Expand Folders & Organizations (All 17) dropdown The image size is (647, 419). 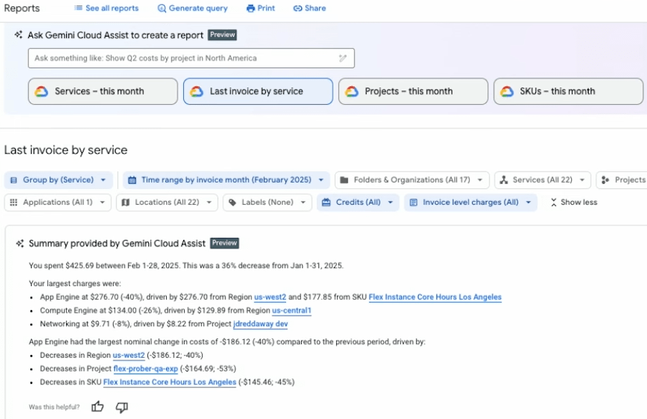tap(412, 180)
